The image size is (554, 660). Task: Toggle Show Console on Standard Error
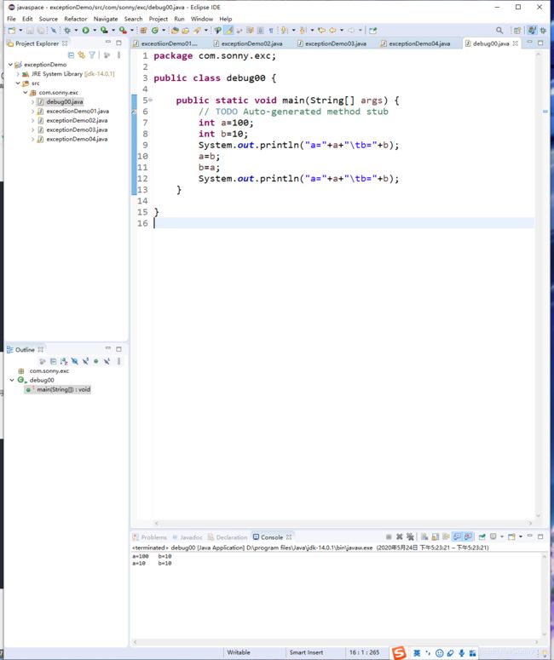click(x=468, y=537)
